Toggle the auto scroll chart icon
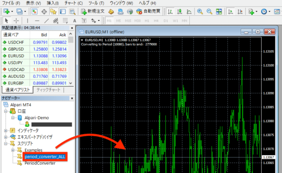The width and height of the screenshot is (282, 173). 230,11
